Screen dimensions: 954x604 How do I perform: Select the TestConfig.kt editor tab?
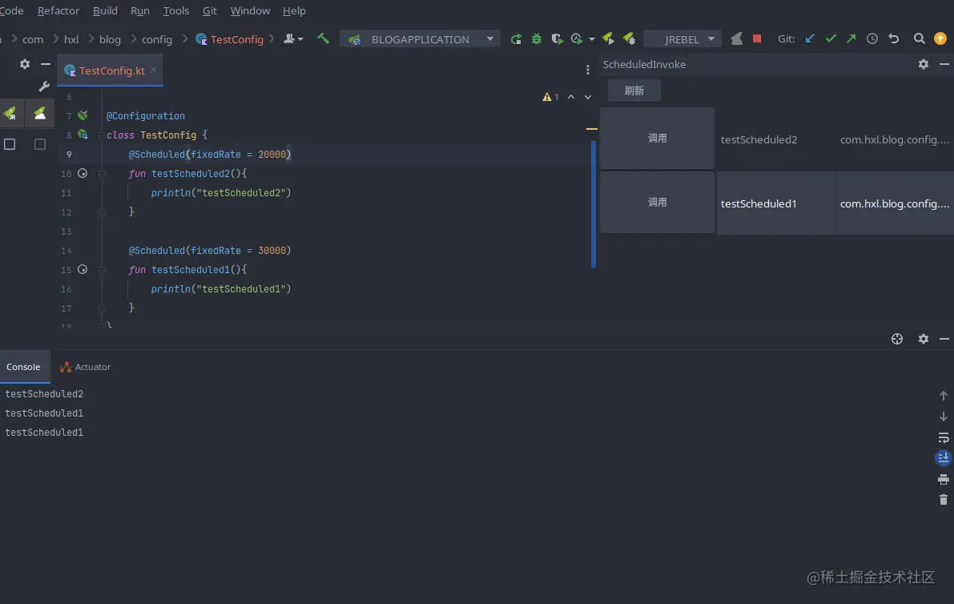pos(110,70)
